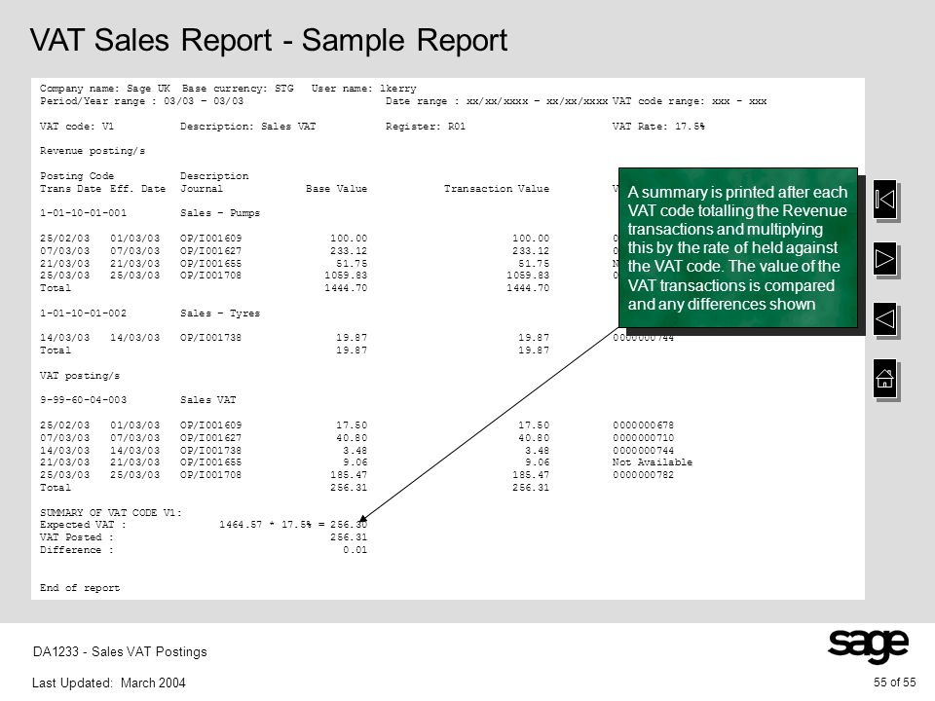Screen dimensions: 935x701
Task: Click Last Updated: March 2004
Action: 108,683
